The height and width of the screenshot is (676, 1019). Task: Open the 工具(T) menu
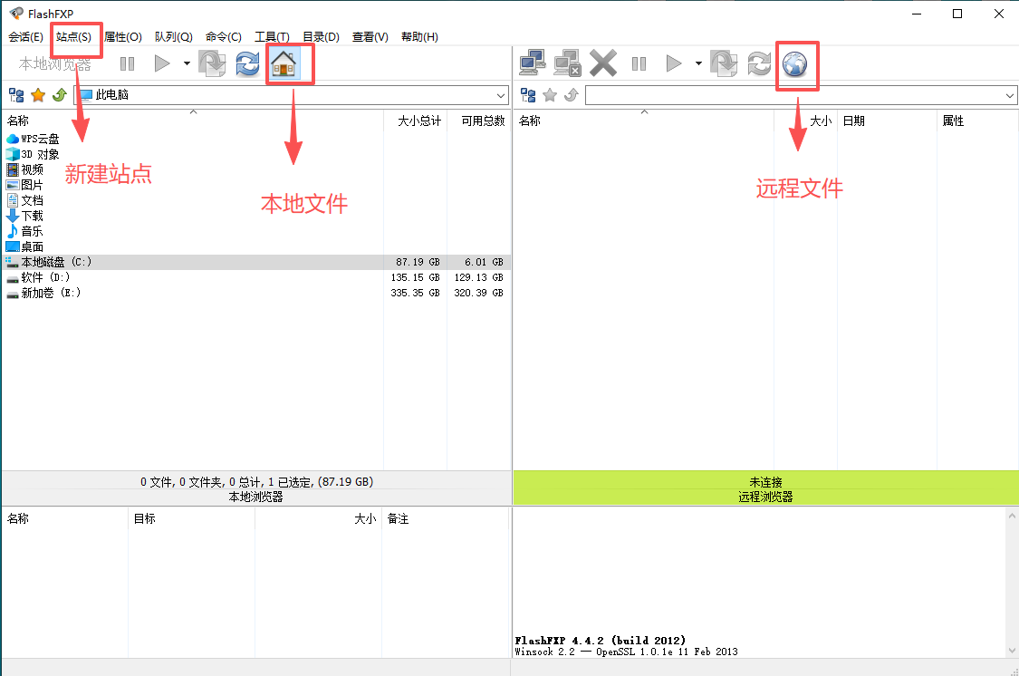tap(272, 37)
